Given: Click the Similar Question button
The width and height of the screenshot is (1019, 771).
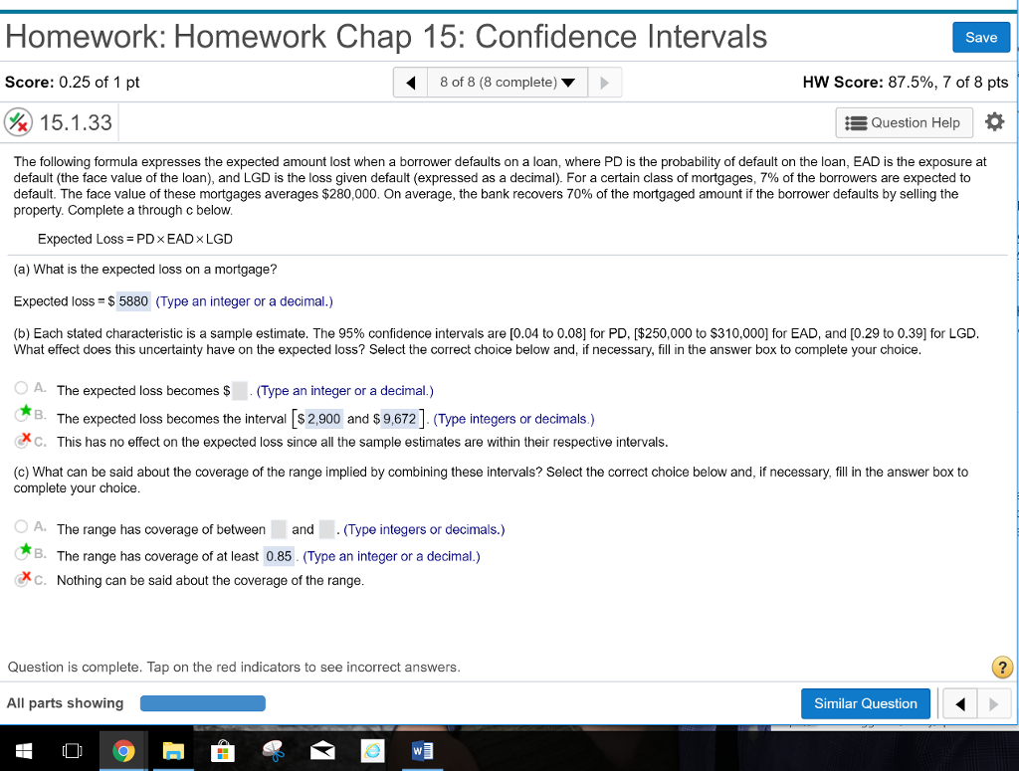Looking at the screenshot, I should pyautogui.click(x=865, y=703).
